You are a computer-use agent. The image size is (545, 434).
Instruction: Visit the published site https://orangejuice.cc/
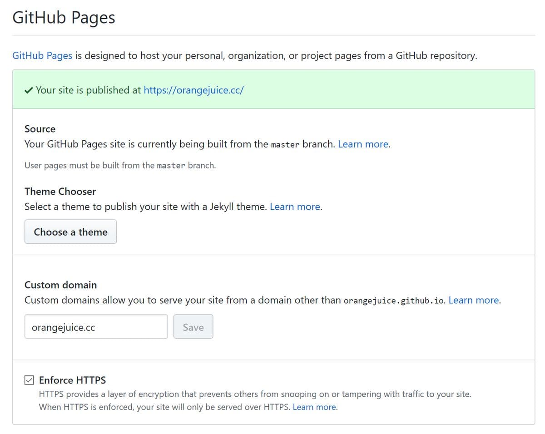click(x=194, y=90)
